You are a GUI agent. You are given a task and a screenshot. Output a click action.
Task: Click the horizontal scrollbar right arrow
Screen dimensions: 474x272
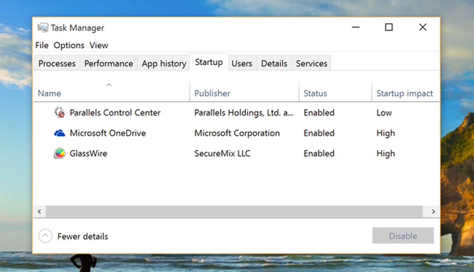click(x=433, y=211)
